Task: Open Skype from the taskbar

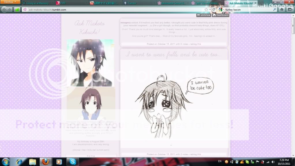Action: click(x=73, y=162)
